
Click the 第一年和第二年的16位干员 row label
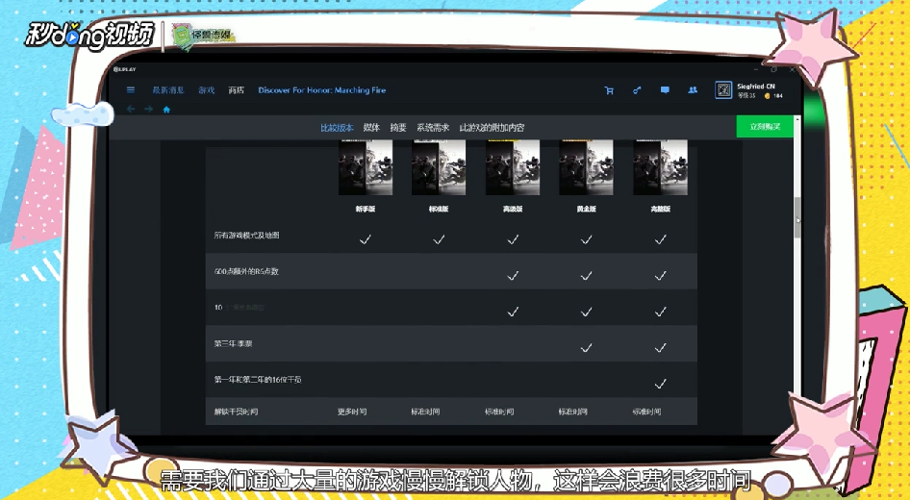tap(258, 380)
